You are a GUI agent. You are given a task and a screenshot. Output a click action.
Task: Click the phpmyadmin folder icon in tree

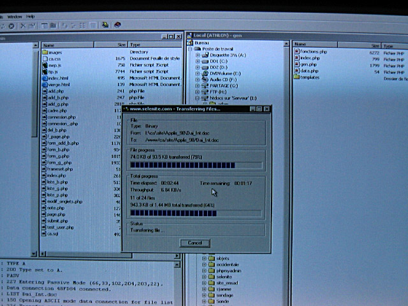click(212, 270)
